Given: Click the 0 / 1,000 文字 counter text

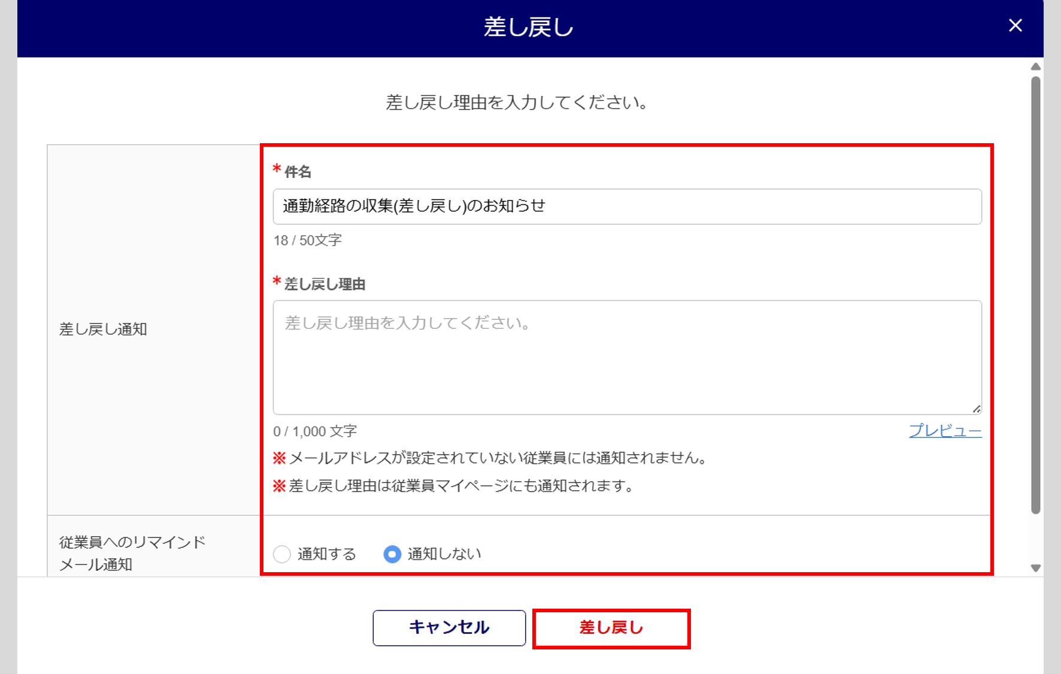Looking at the screenshot, I should (x=315, y=431).
